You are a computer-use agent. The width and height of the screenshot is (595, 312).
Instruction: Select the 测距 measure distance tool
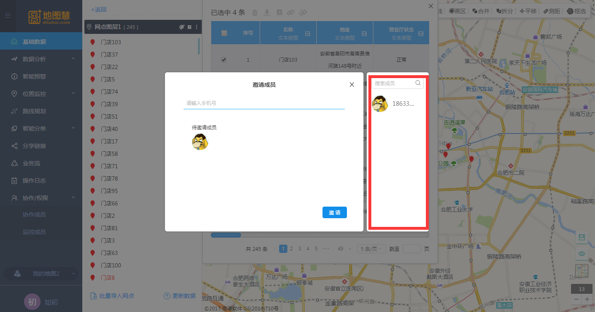click(552, 11)
